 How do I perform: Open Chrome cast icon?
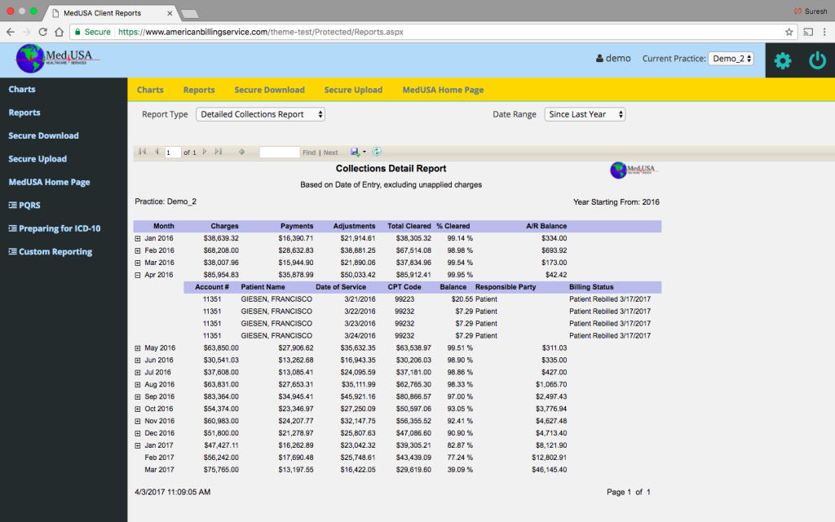point(808,32)
